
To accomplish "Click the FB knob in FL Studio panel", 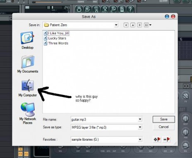I will click(x=186, y=96).
